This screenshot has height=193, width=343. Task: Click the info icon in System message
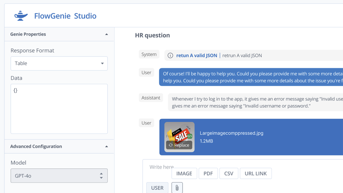click(x=170, y=56)
